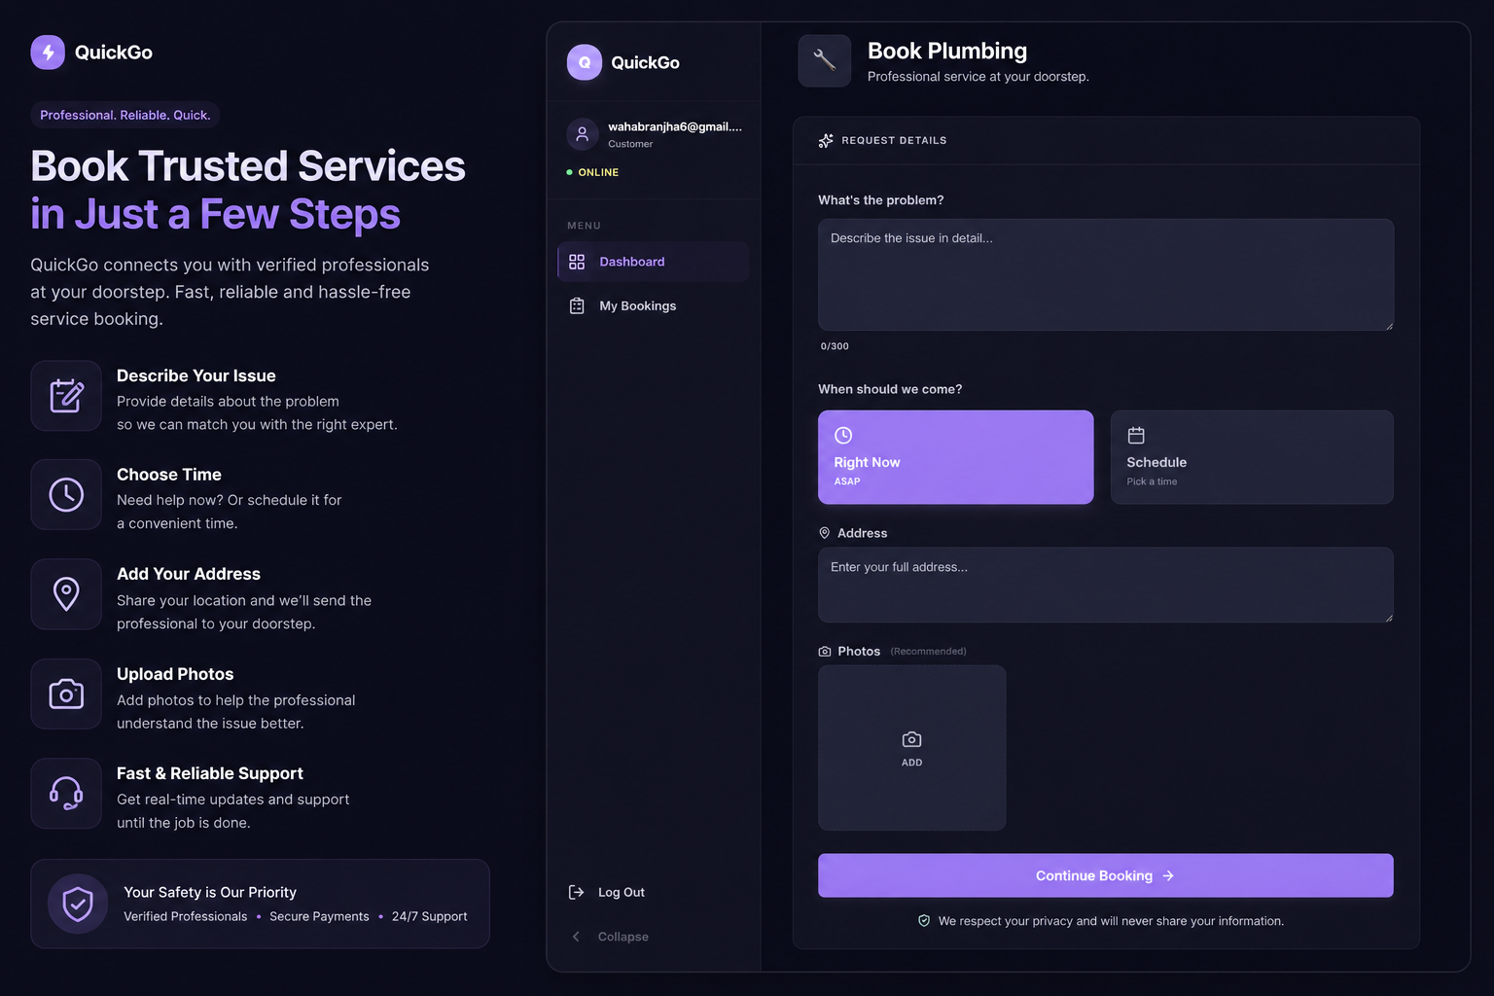Click the camera icon in Add photo tile

(911, 739)
